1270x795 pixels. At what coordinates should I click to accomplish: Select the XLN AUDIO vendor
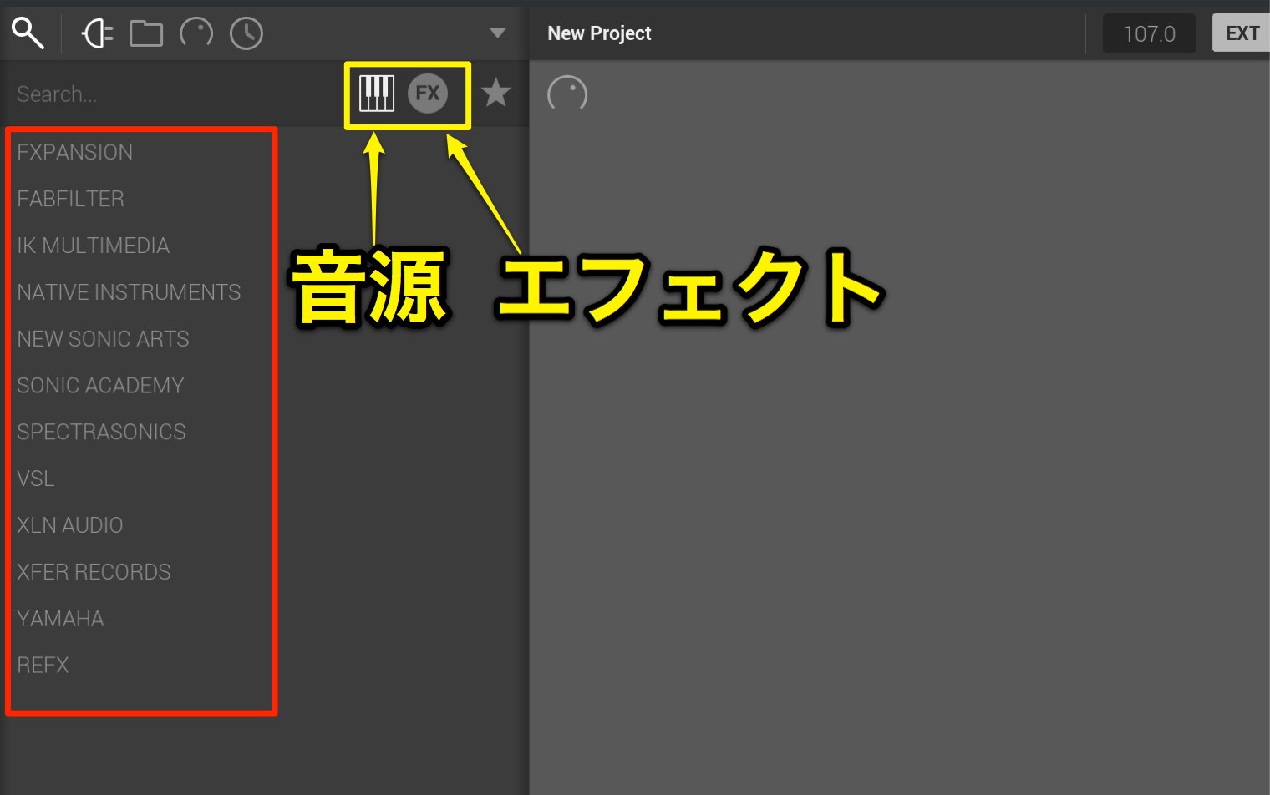[70, 525]
